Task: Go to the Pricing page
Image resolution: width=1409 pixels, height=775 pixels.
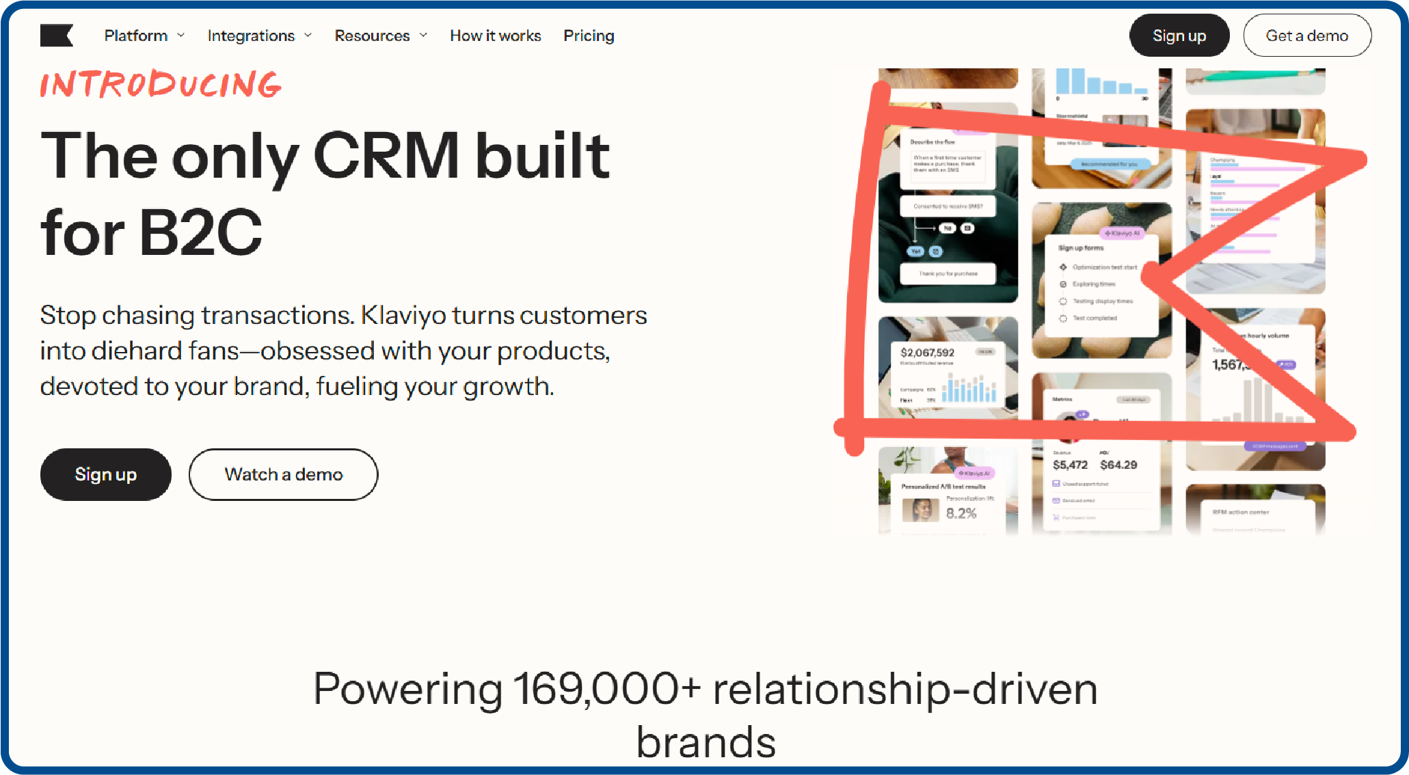Action: (x=589, y=36)
